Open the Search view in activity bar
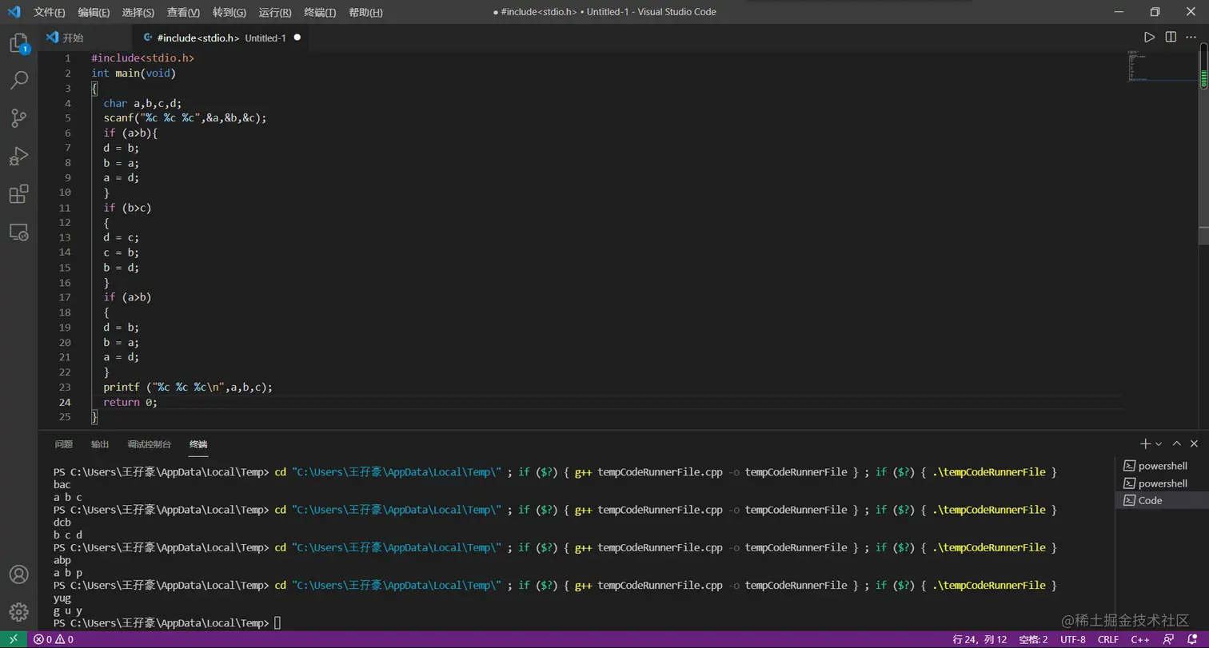The image size is (1209, 648). point(18,80)
